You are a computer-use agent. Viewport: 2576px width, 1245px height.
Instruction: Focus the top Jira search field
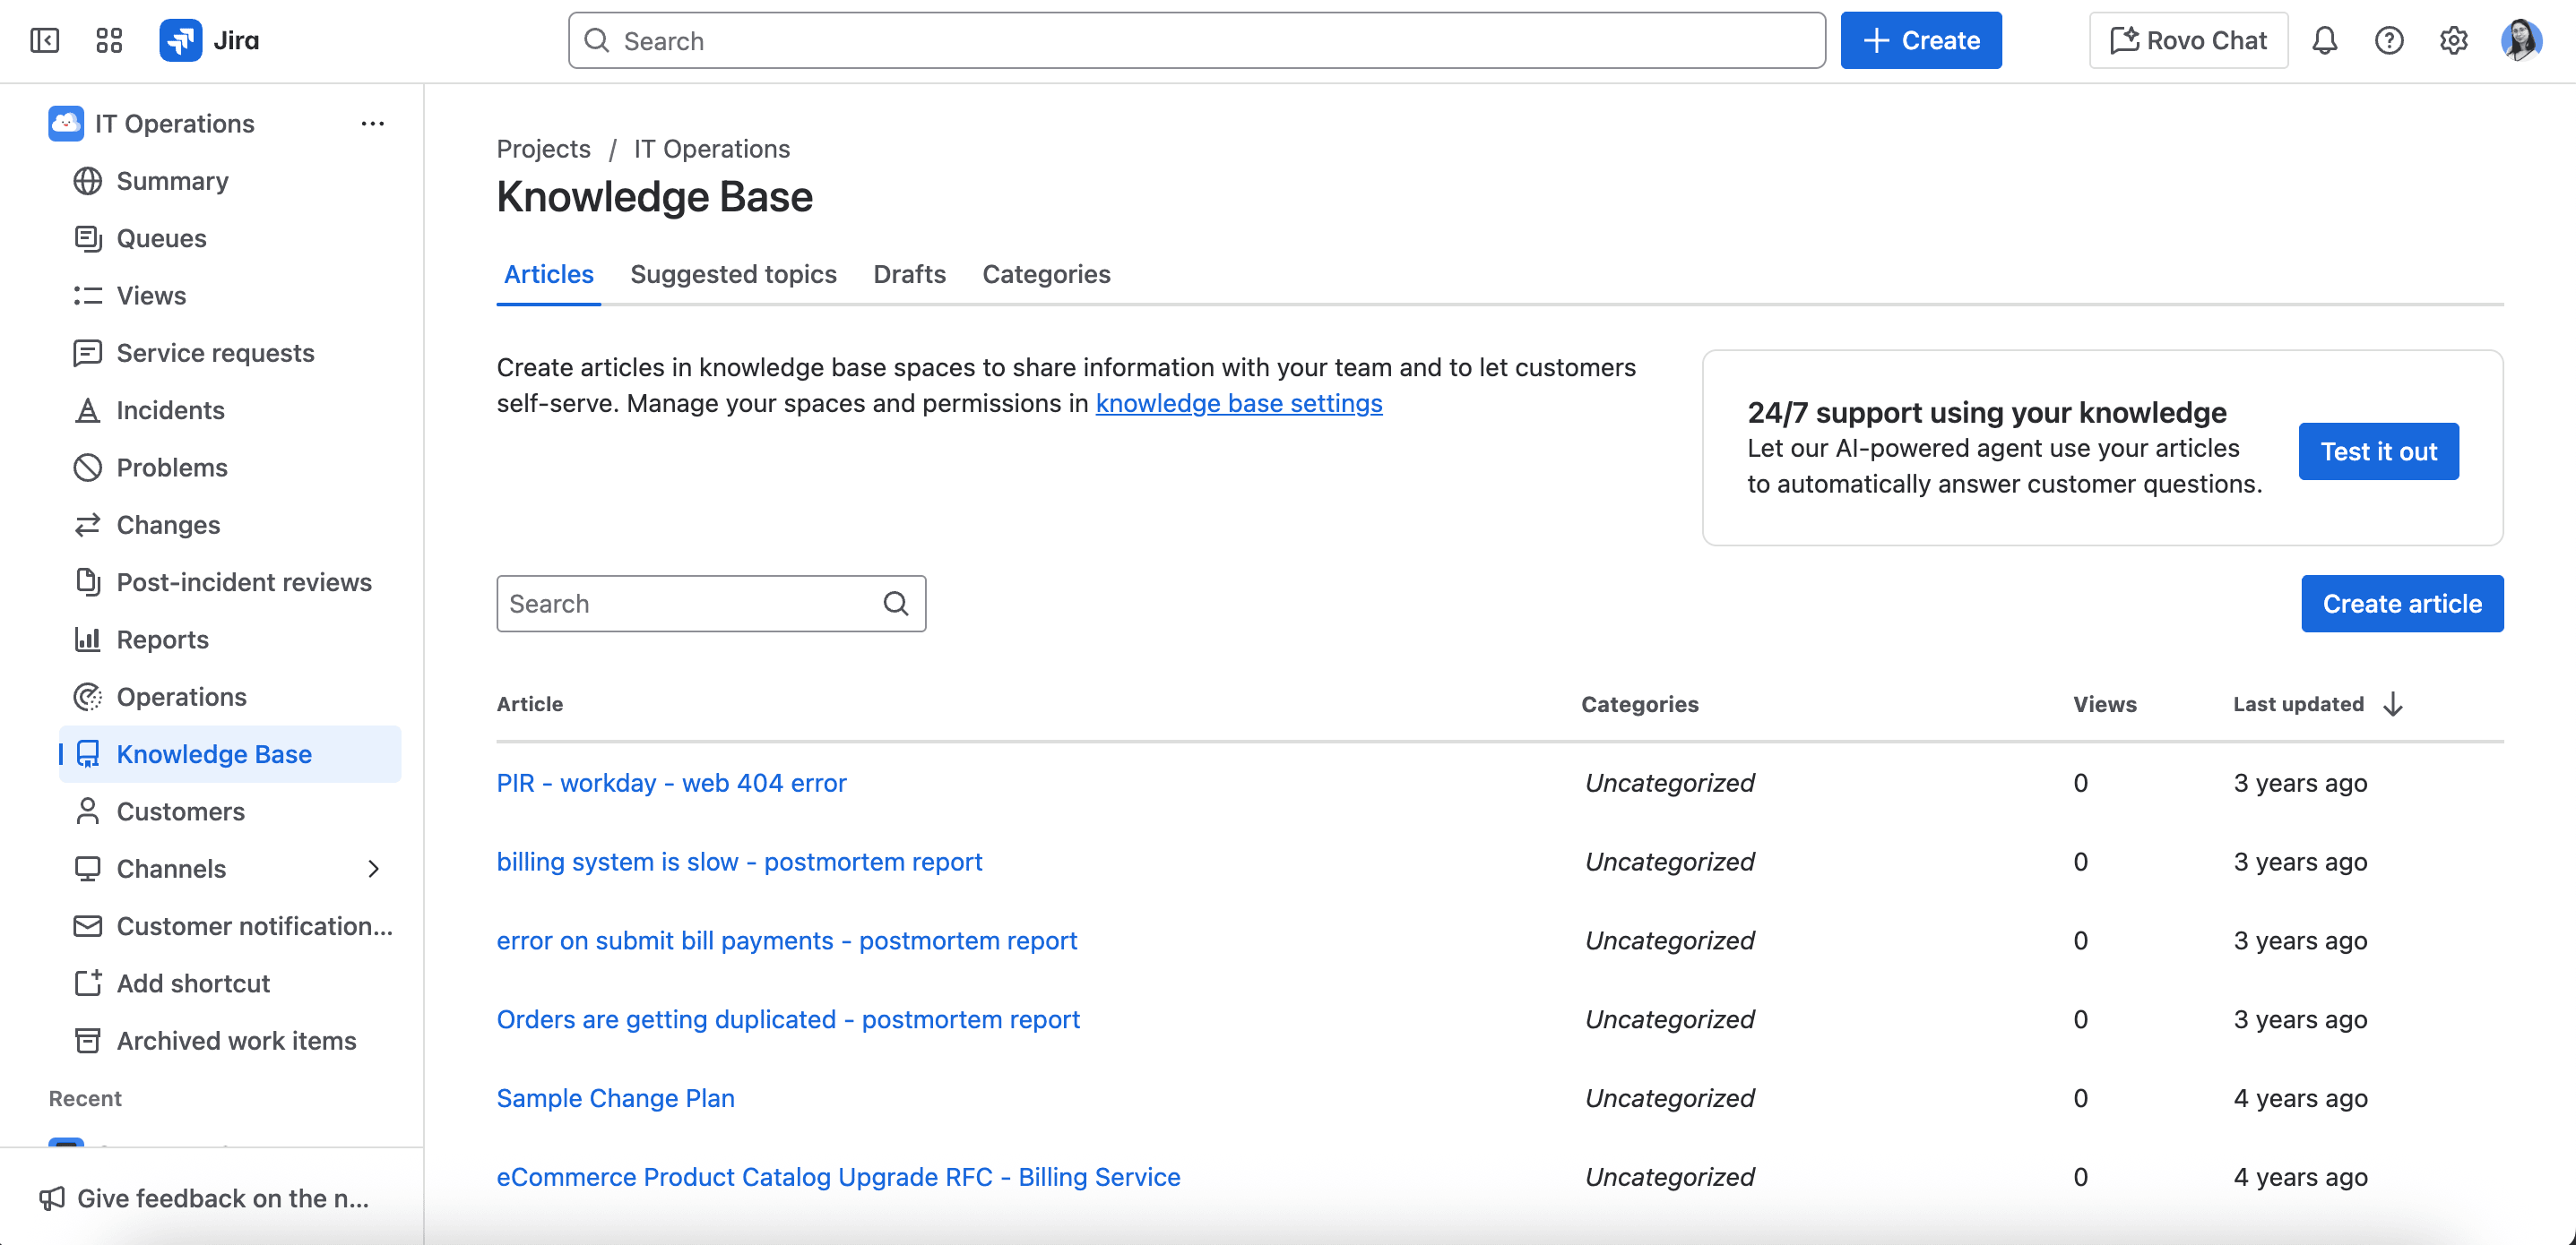[1196, 40]
